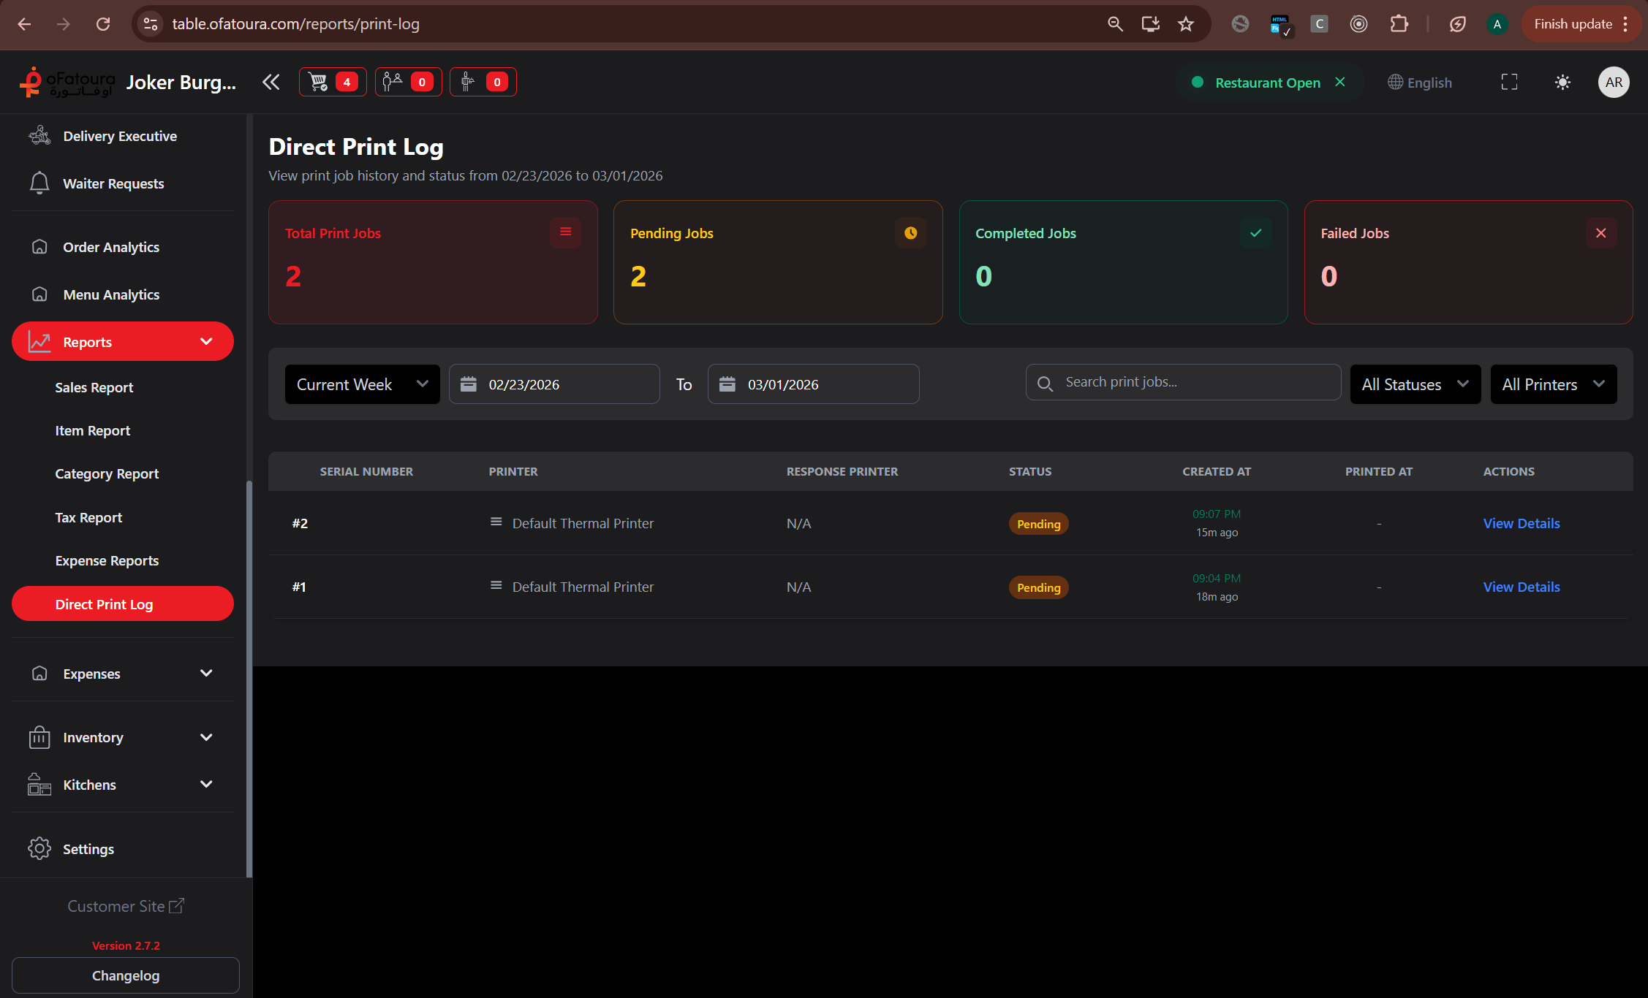The image size is (1648, 998).
Task: Go to Tax Report menu item
Action: pos(88,517)
